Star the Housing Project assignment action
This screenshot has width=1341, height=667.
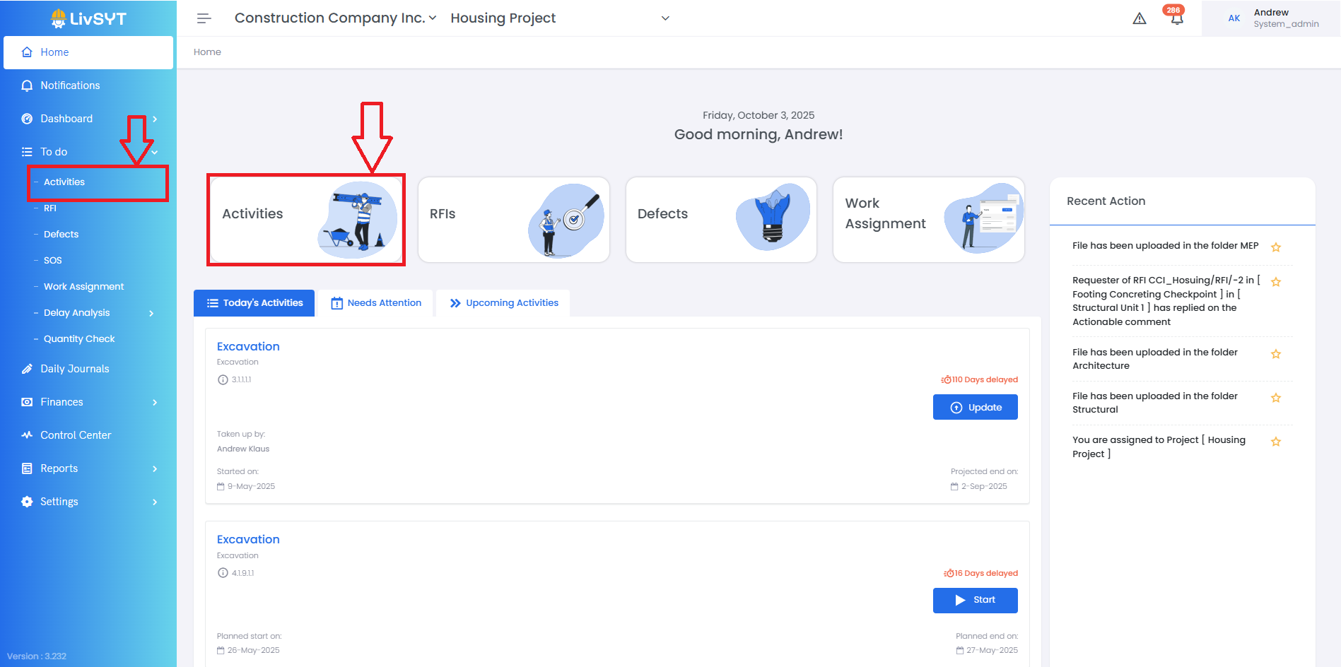1276,442
